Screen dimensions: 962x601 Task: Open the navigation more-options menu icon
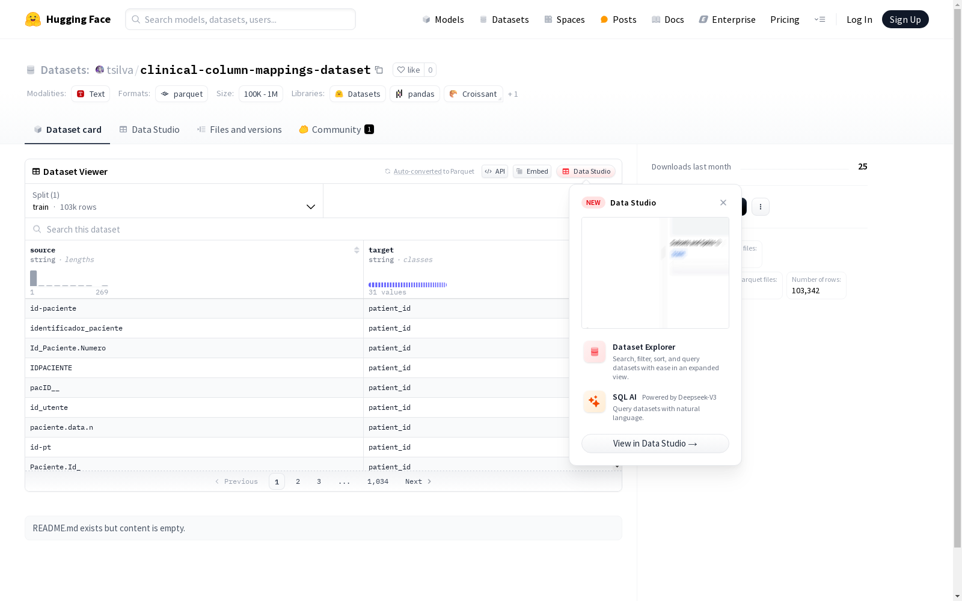820,19
